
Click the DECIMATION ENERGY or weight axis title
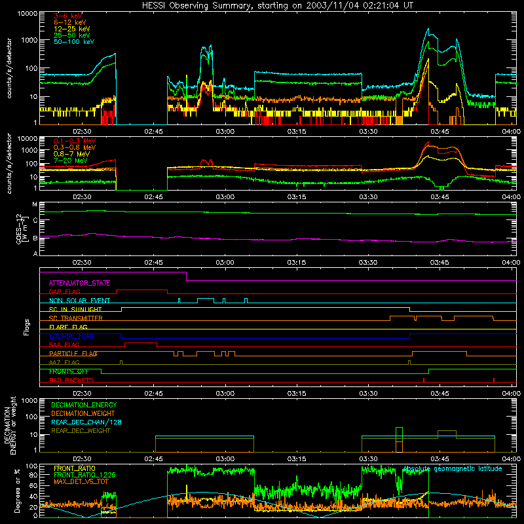[x=10, y=425]
